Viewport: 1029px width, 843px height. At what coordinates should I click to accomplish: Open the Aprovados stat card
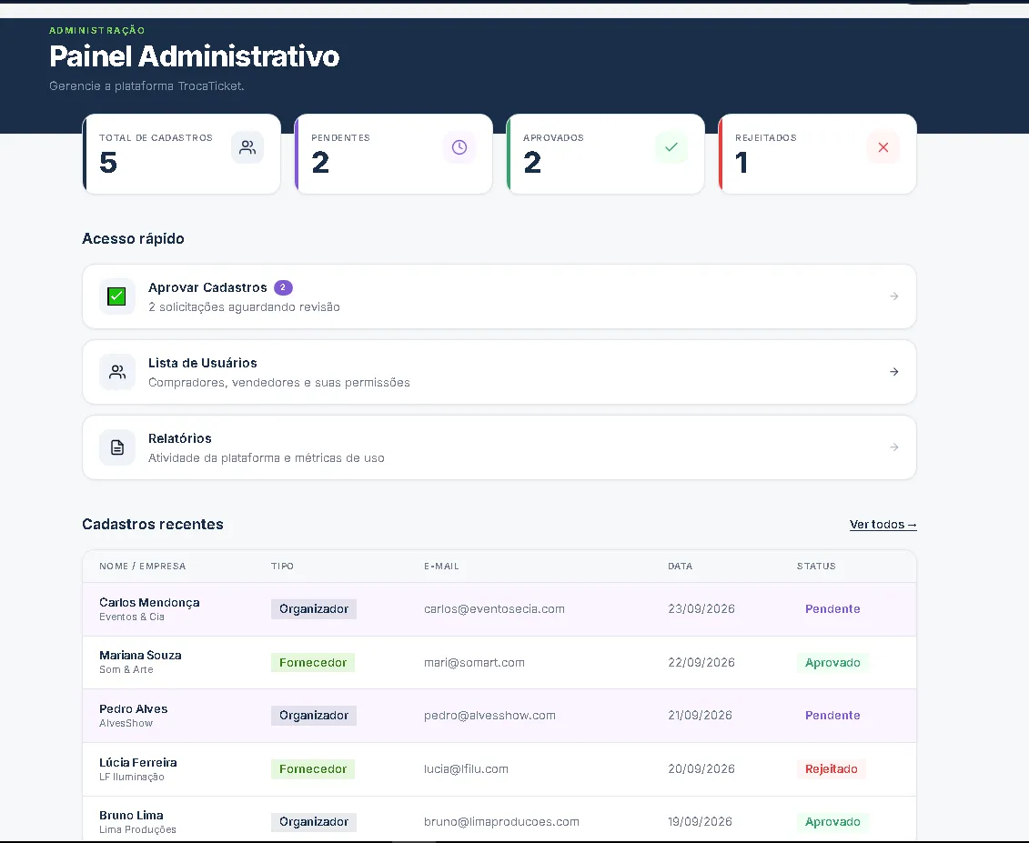pos(606,155)
